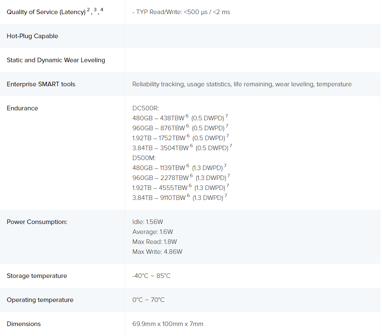The width and height of the screenshot is (382, 336).
Task: Click the Hot-Plug Capable row label
Action: [x=32, y=36]
